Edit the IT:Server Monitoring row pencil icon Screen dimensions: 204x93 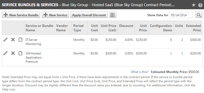click(5, 40)
